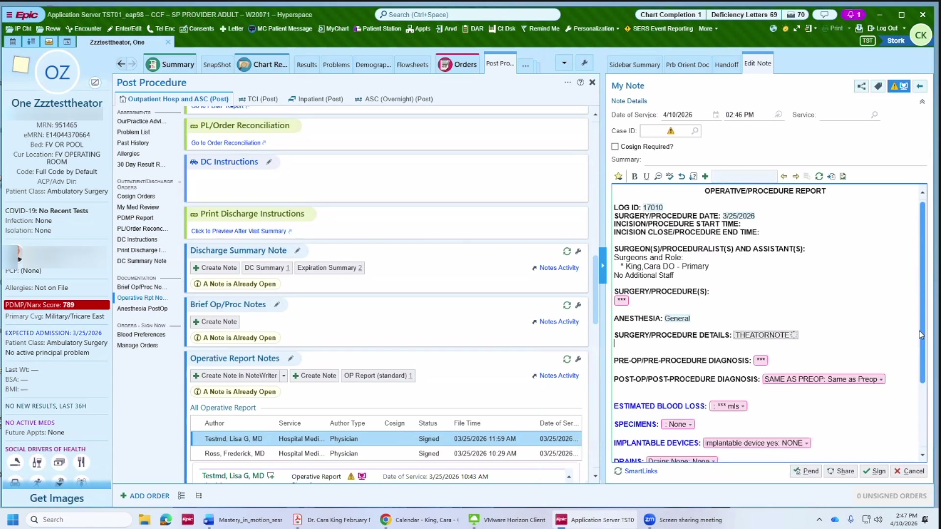The width and height of the screenshot is (941, 529).
Task: Collapse the Note Details section chevron
Action: pyautogui.click(x=922, y=101)
